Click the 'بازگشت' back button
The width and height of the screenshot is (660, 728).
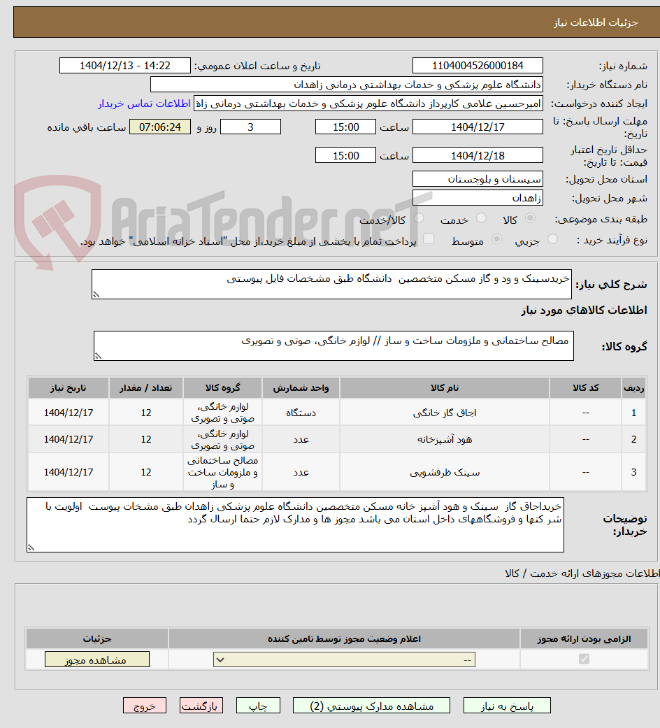201,706
